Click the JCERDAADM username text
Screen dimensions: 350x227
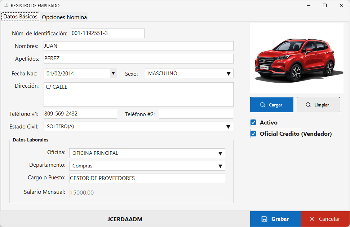coord(125,219)
